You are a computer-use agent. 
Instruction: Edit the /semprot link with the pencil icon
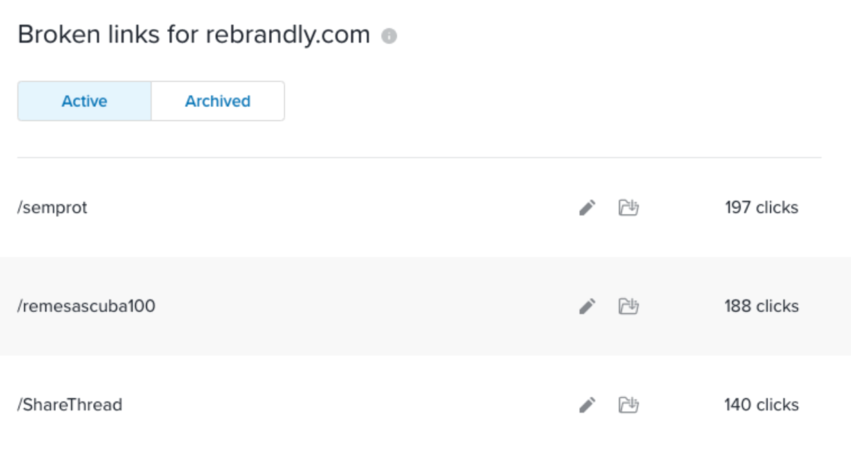587,208
